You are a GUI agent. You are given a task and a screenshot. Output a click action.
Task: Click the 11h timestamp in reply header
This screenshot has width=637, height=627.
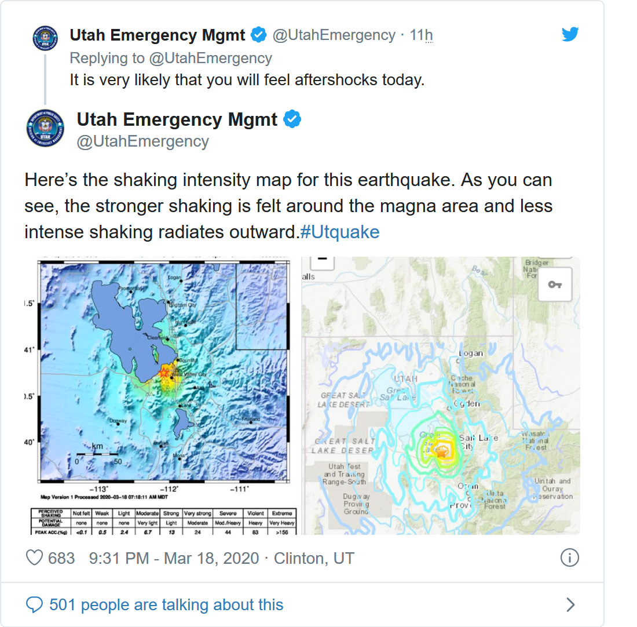coord(421,35)
